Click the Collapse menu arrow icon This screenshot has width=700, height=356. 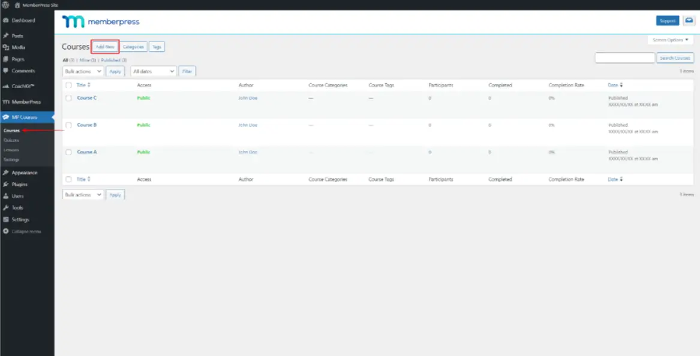point(6,231)
